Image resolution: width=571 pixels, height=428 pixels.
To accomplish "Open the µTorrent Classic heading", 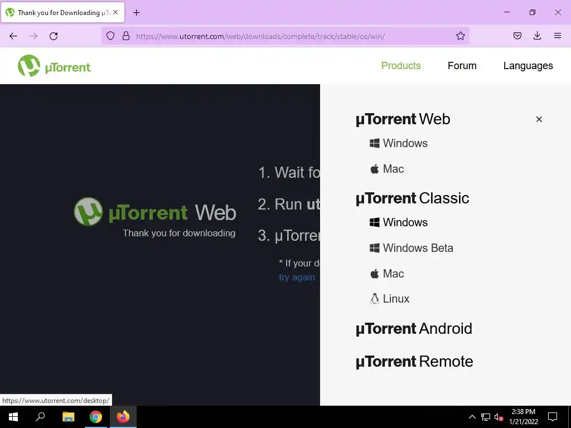I will [412, 198].
